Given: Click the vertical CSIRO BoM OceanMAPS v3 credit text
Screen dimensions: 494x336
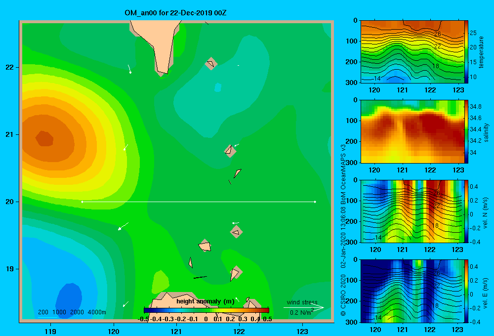Looking at the screenshot, I should (x=343, y=230).
